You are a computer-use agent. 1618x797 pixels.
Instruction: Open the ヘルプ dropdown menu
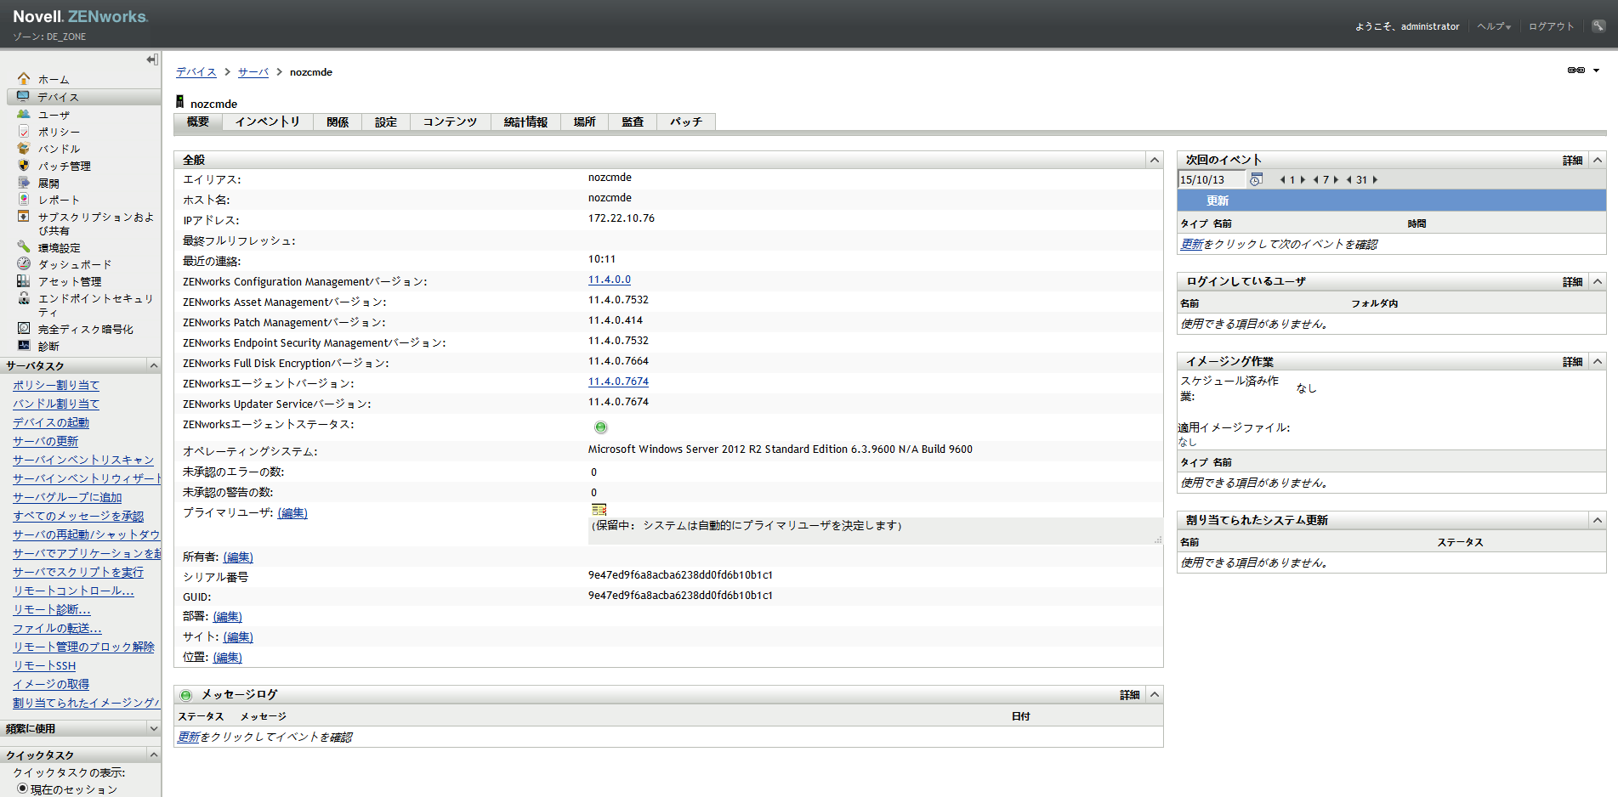click(x=1493, y=26)
